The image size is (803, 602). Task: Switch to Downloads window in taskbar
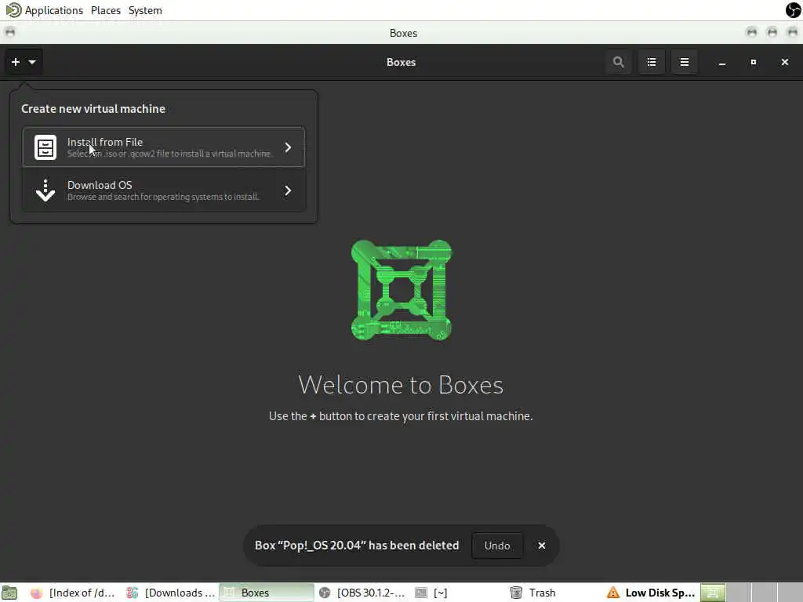click(171, 593)
